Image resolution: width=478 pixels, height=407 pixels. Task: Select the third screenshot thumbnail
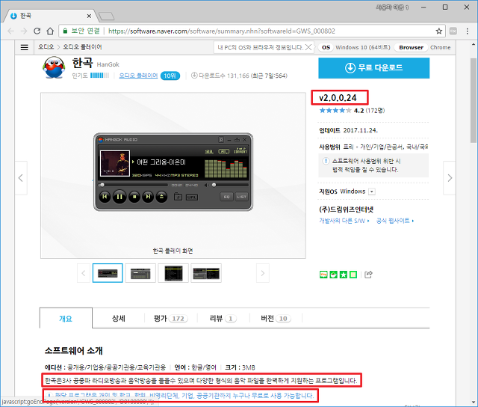tap(173, 273)
